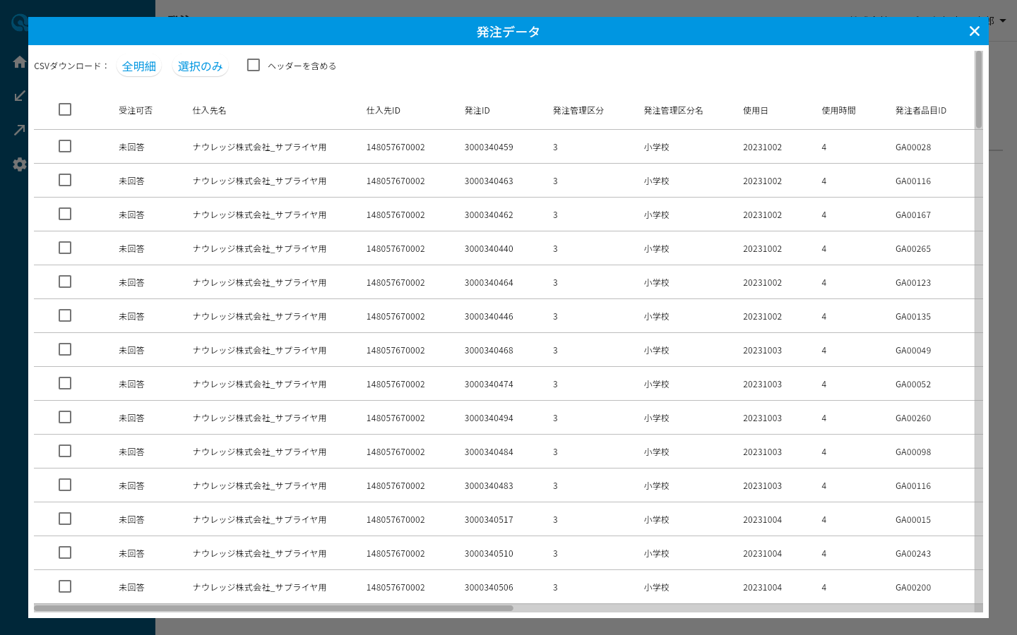The width and height of the screenshot is (1017, 635).
Task: Check the row with 発注ID 3000340517
Action: click(x=65, y=519)
